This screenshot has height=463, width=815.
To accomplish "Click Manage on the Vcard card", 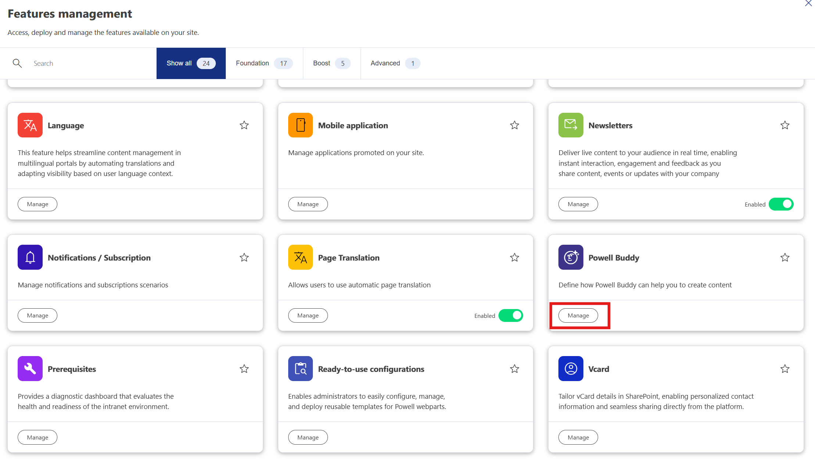I will pos(578,437).
